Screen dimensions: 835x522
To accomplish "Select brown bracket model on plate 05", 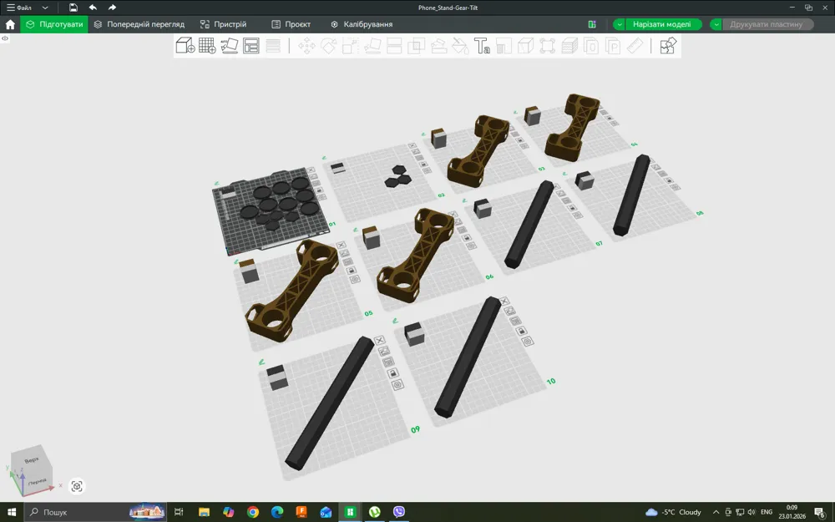I will pyautogui.click(x=292, y=289).
